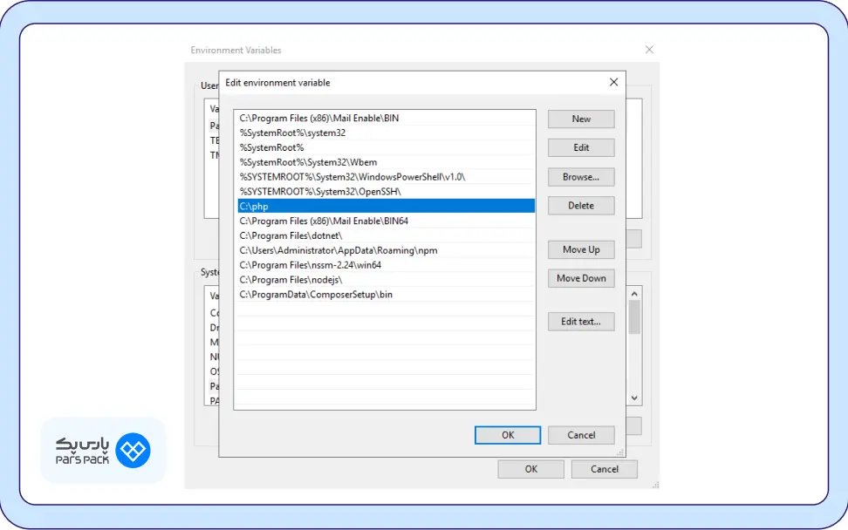Image resolution: width=848 pixels, height=530 pixels.
Task: Click the Pars Pack logo
Action: click(103, 450)
